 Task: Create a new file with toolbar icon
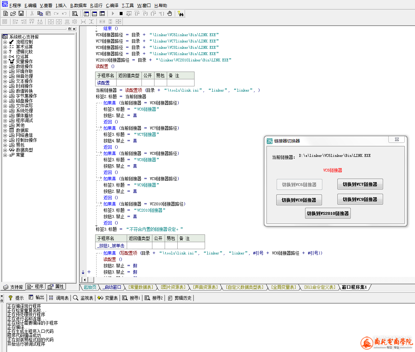[5, 13]
